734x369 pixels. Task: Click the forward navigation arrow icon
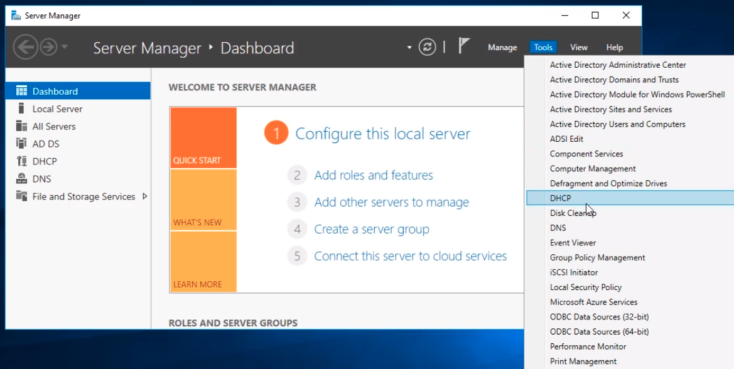pos(48,47)
